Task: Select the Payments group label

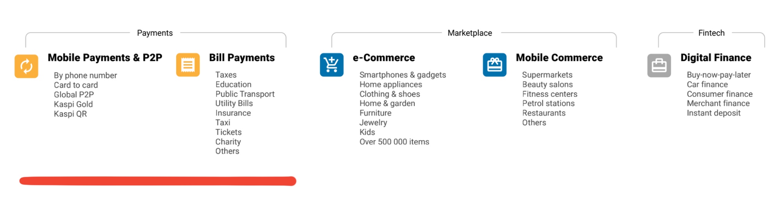Action: click(155, 33)
